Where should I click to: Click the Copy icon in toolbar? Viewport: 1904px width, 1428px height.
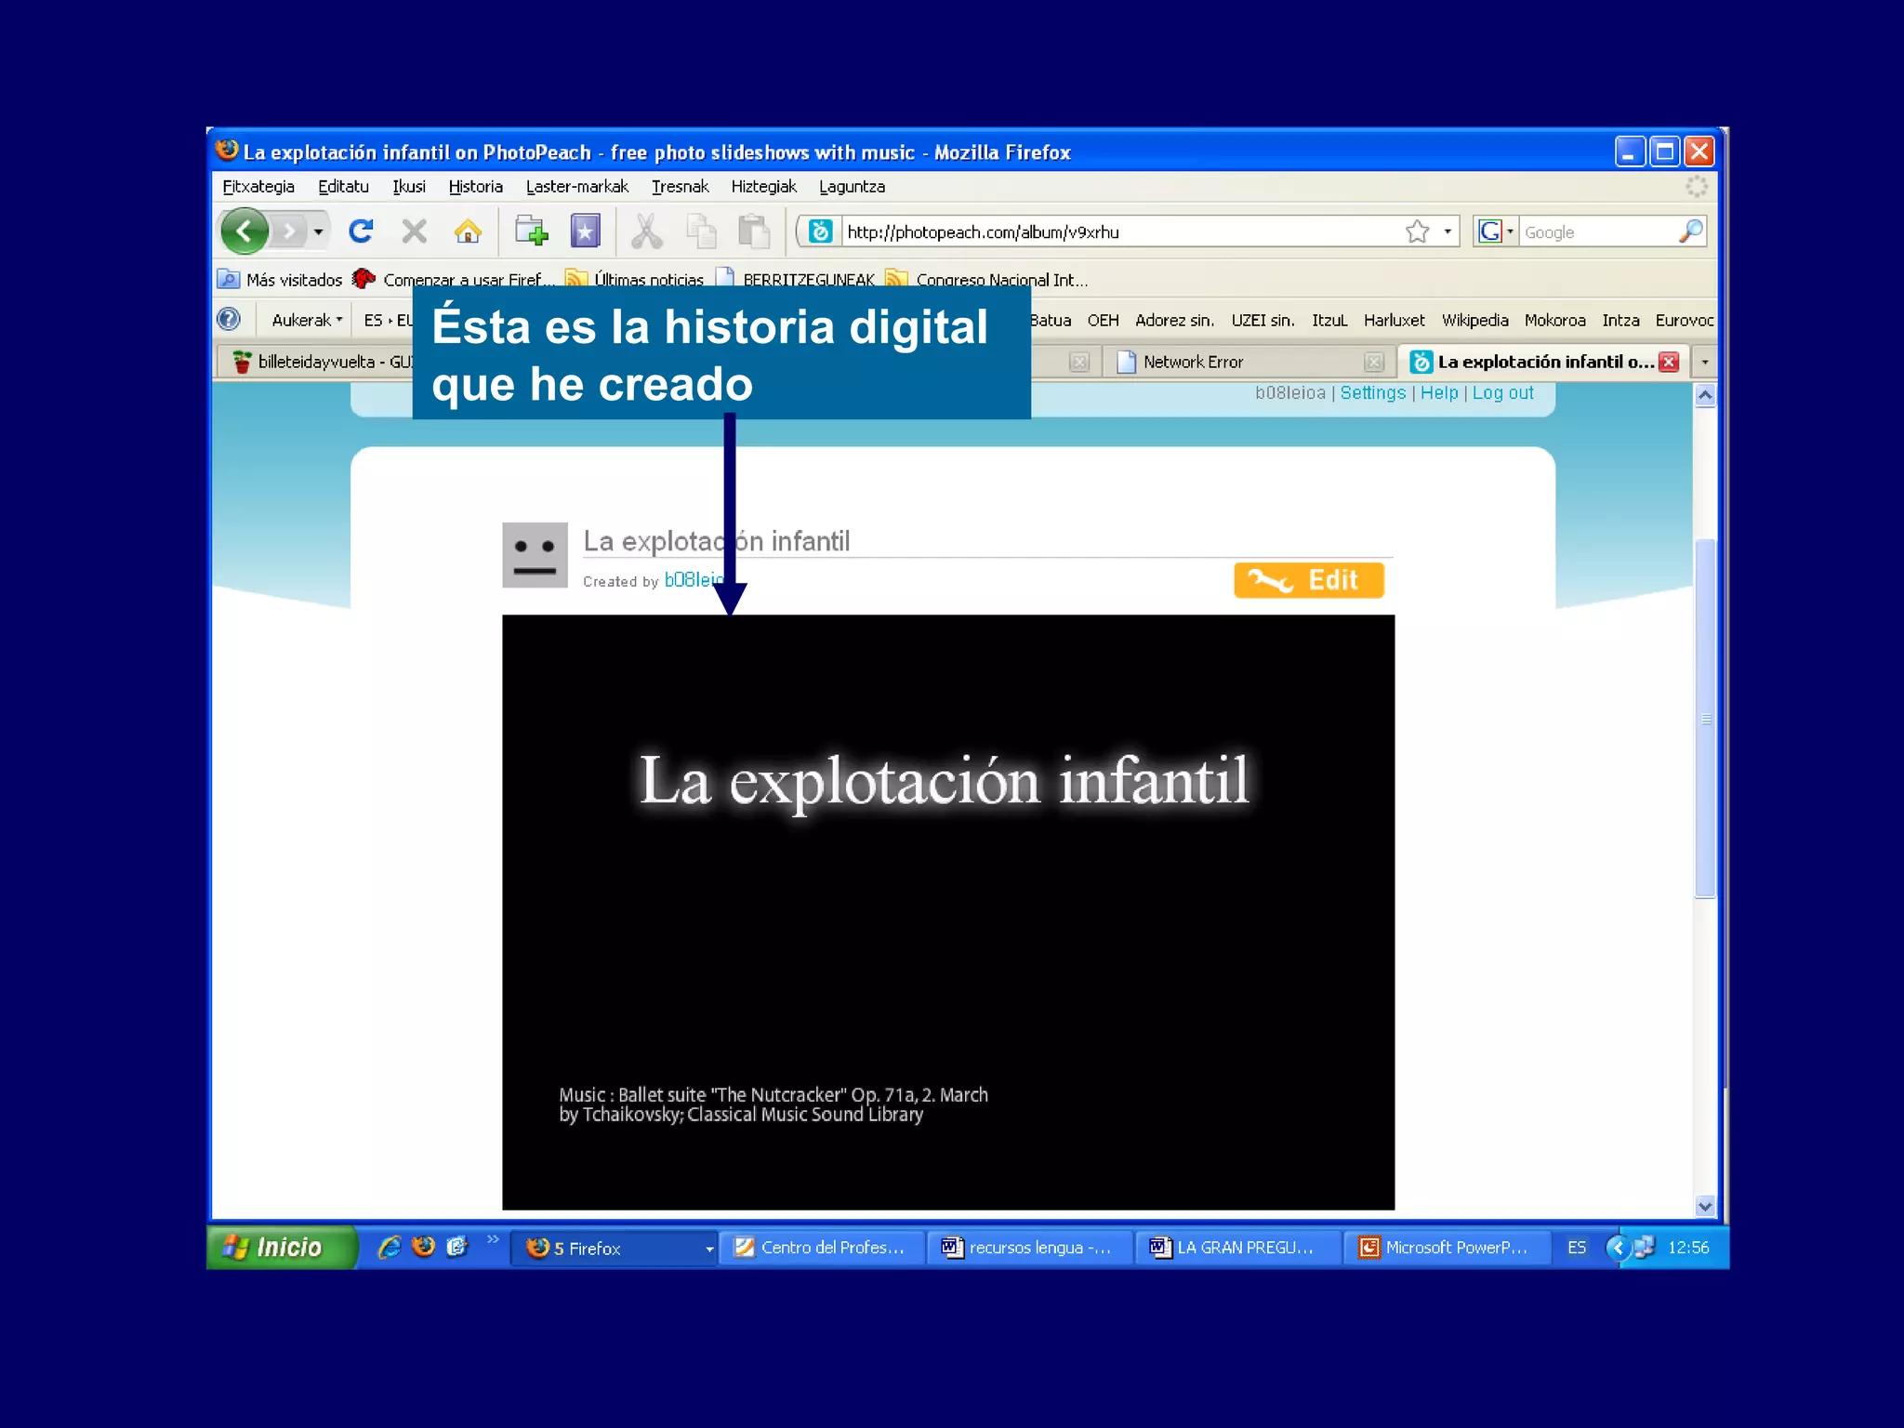(701, 231)
